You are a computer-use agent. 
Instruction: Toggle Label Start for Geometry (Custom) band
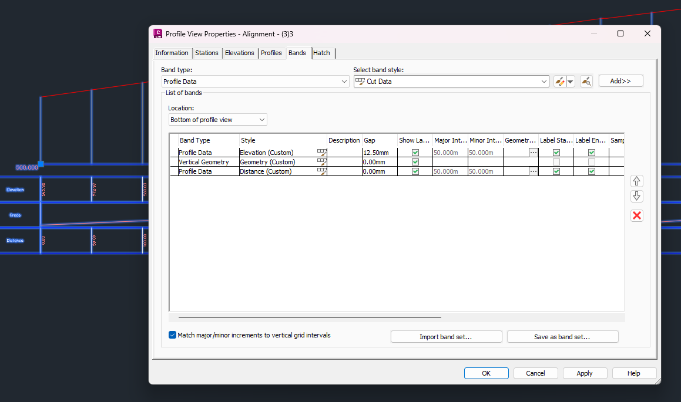click(556, 162)
